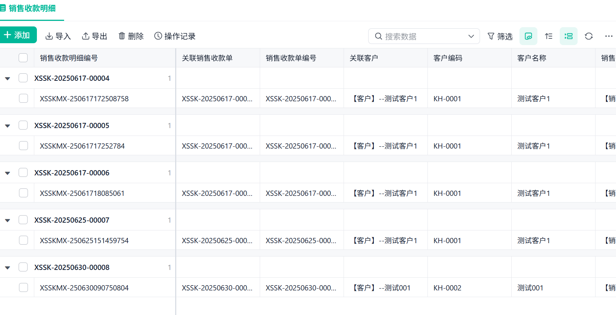Image resolution: width=616 pixels, height=315 pixels.
Task: Toggle the grouped list view icon
Action: tap(569, 36)
